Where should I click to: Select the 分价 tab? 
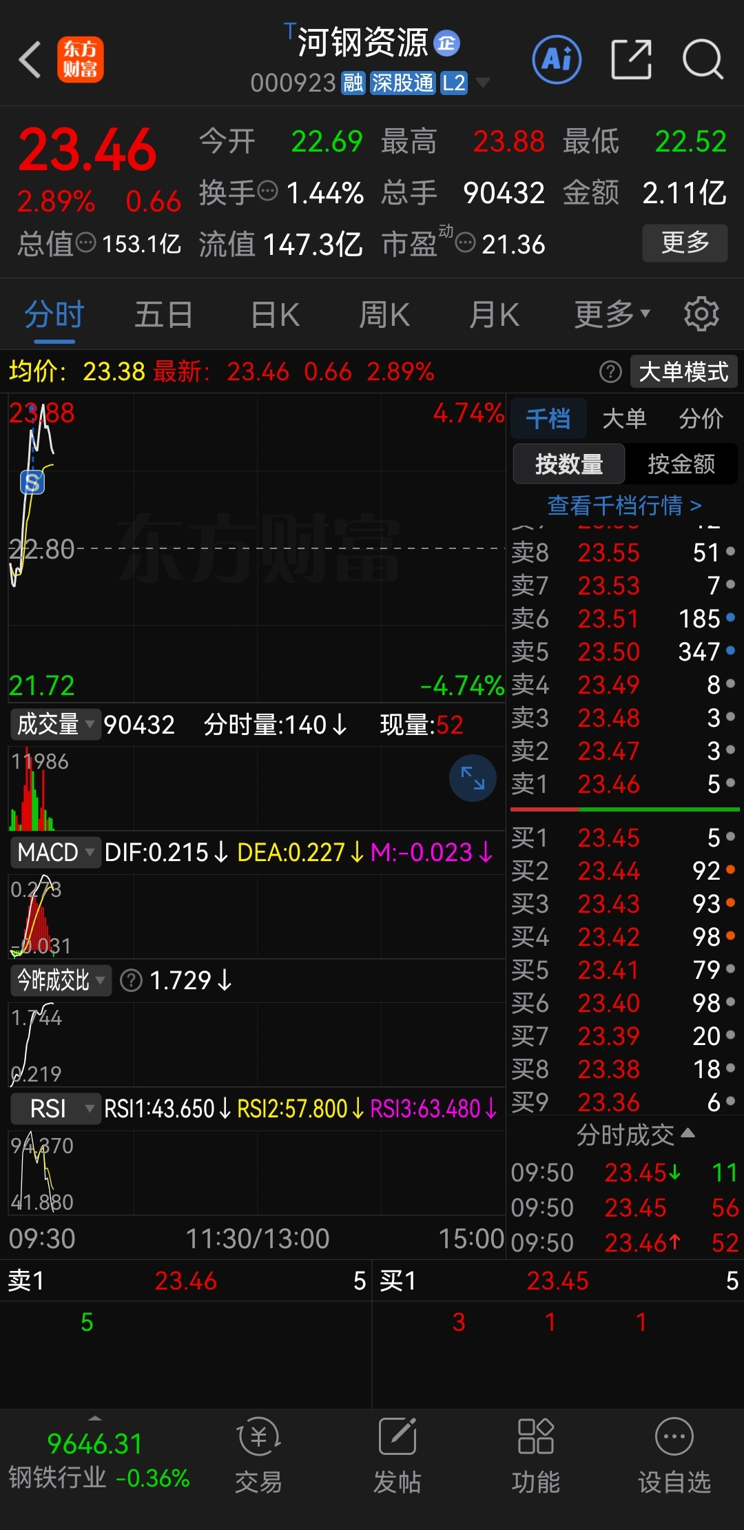point(701,418)
